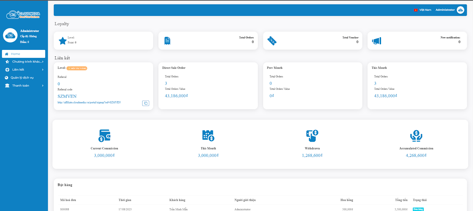Click the Khách hàng column header

coord(177,200)
